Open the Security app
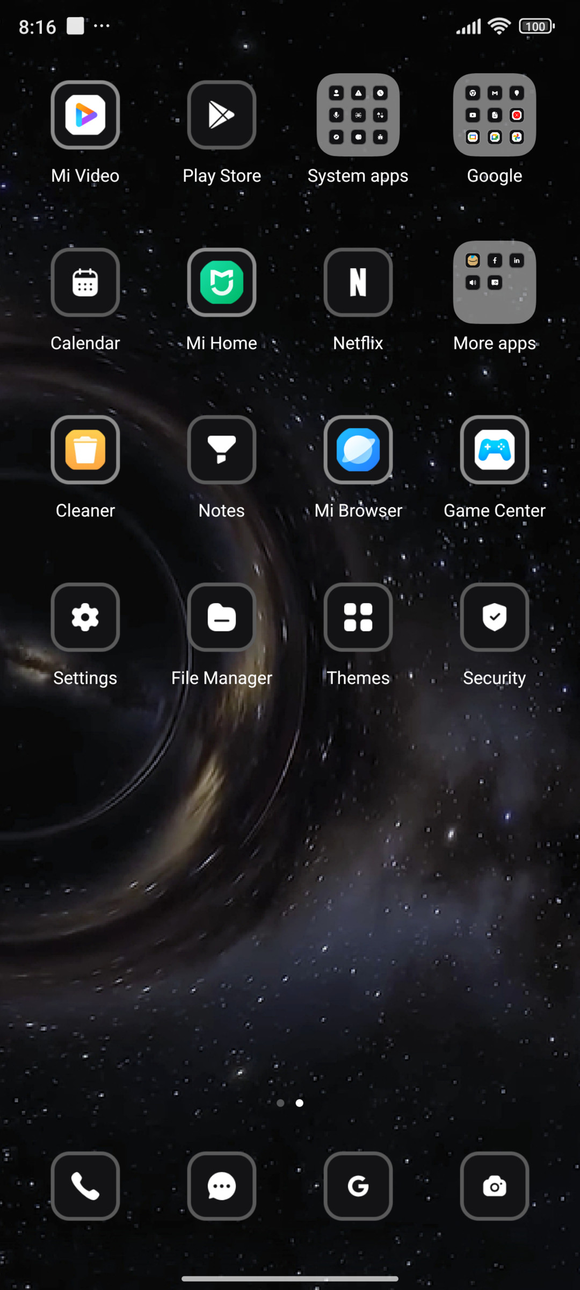This screenshot has width=580, height=1290. tap(495, 617)
